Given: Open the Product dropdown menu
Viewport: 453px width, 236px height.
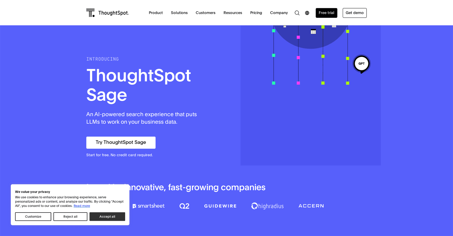Looking at the screenshot, I should 156,13.
